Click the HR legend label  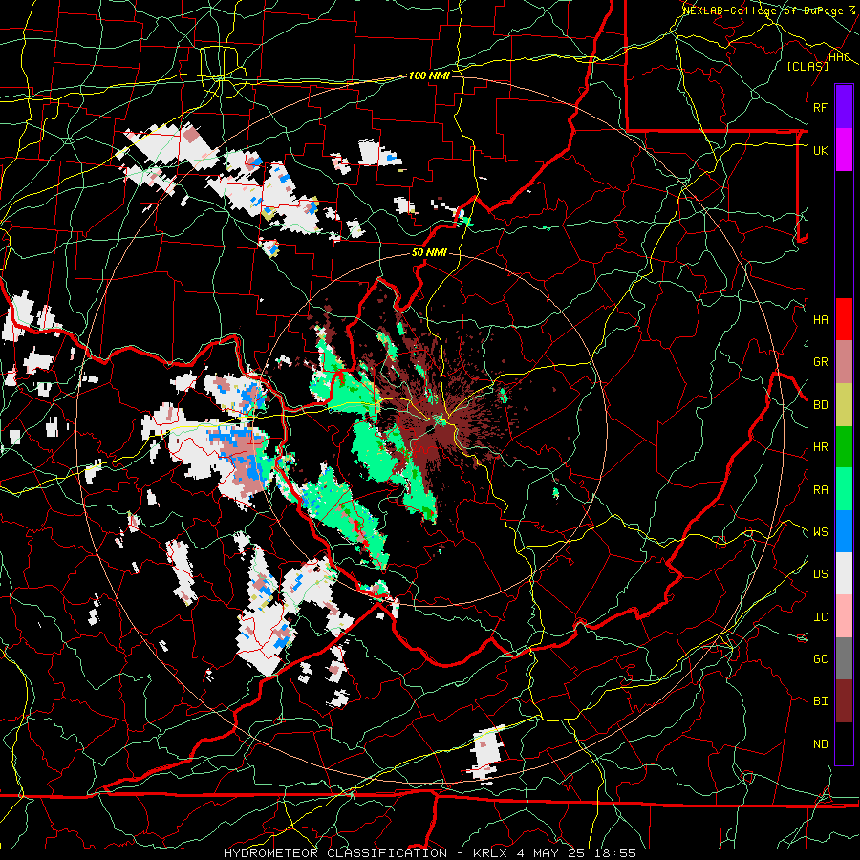coord(820,447)
